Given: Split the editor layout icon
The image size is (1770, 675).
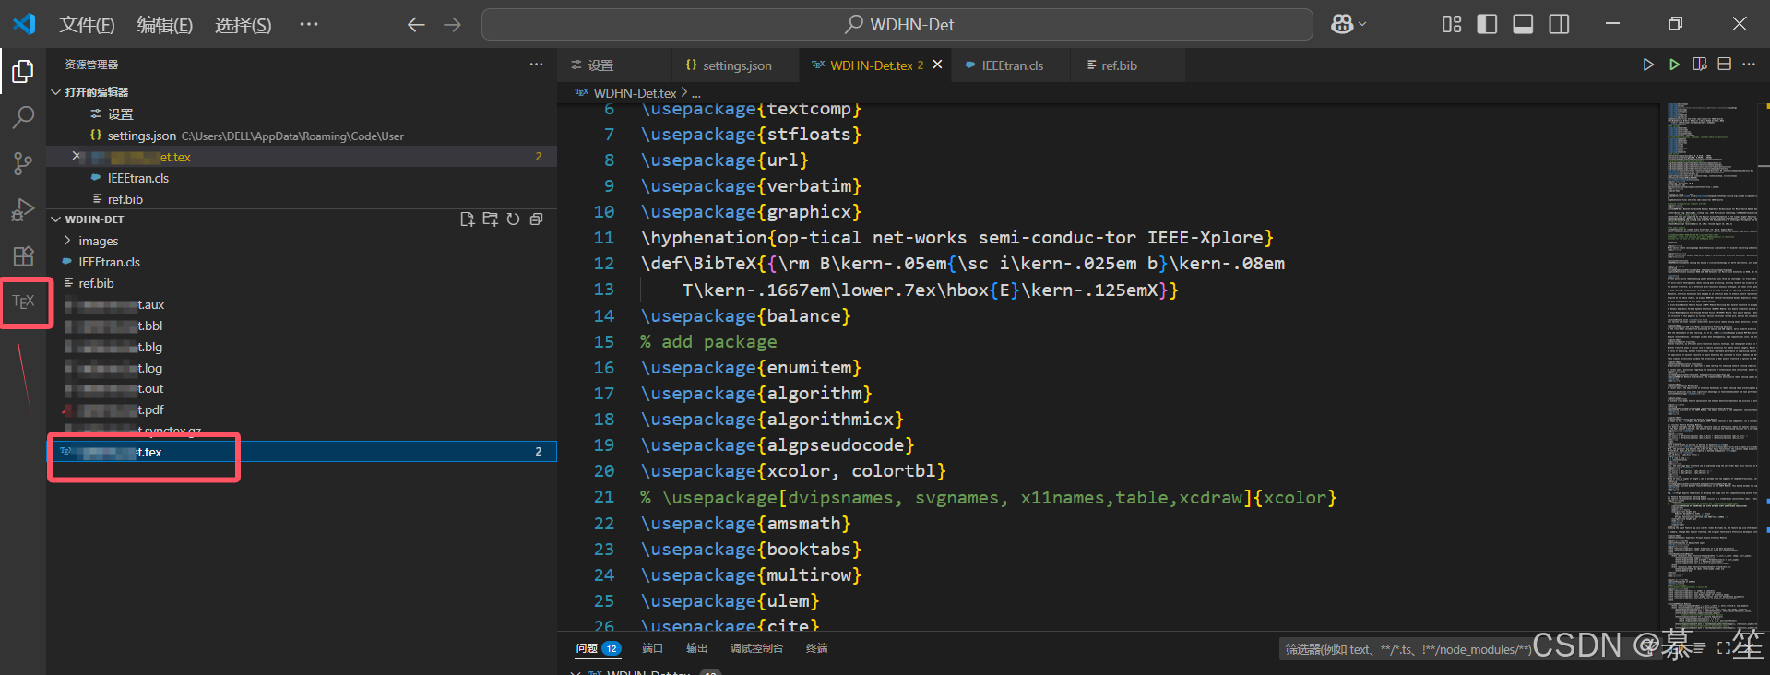Looking at the screenshot, I should pos(1725,65).
